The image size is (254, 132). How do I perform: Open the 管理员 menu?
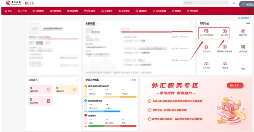click(x=177, y=11)
